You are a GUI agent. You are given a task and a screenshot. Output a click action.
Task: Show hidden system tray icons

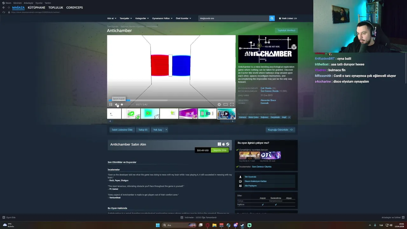(x=370, y=225)
